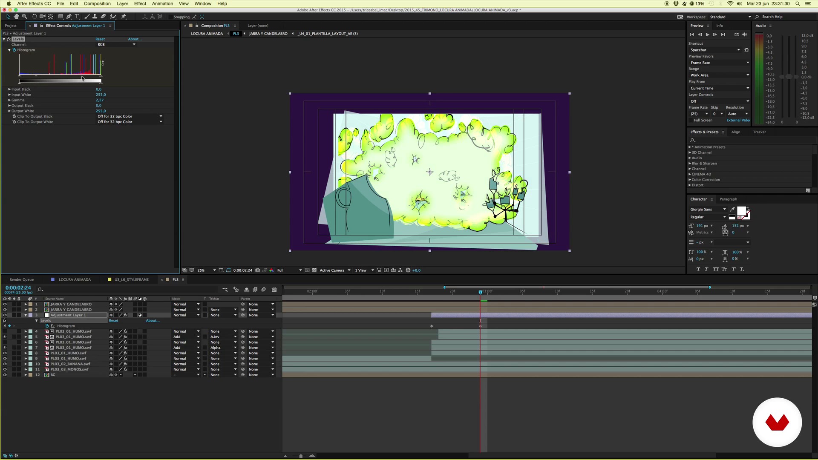The width and height of the screenshot is (818, 460).
Task: Hide the BG layer with eye toggle
Action: (x=5, y=375)
